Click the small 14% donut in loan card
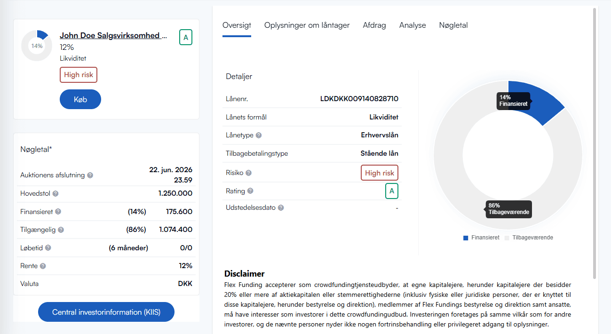Viewport: 611px width, 334px height. (x=37, y=46)
